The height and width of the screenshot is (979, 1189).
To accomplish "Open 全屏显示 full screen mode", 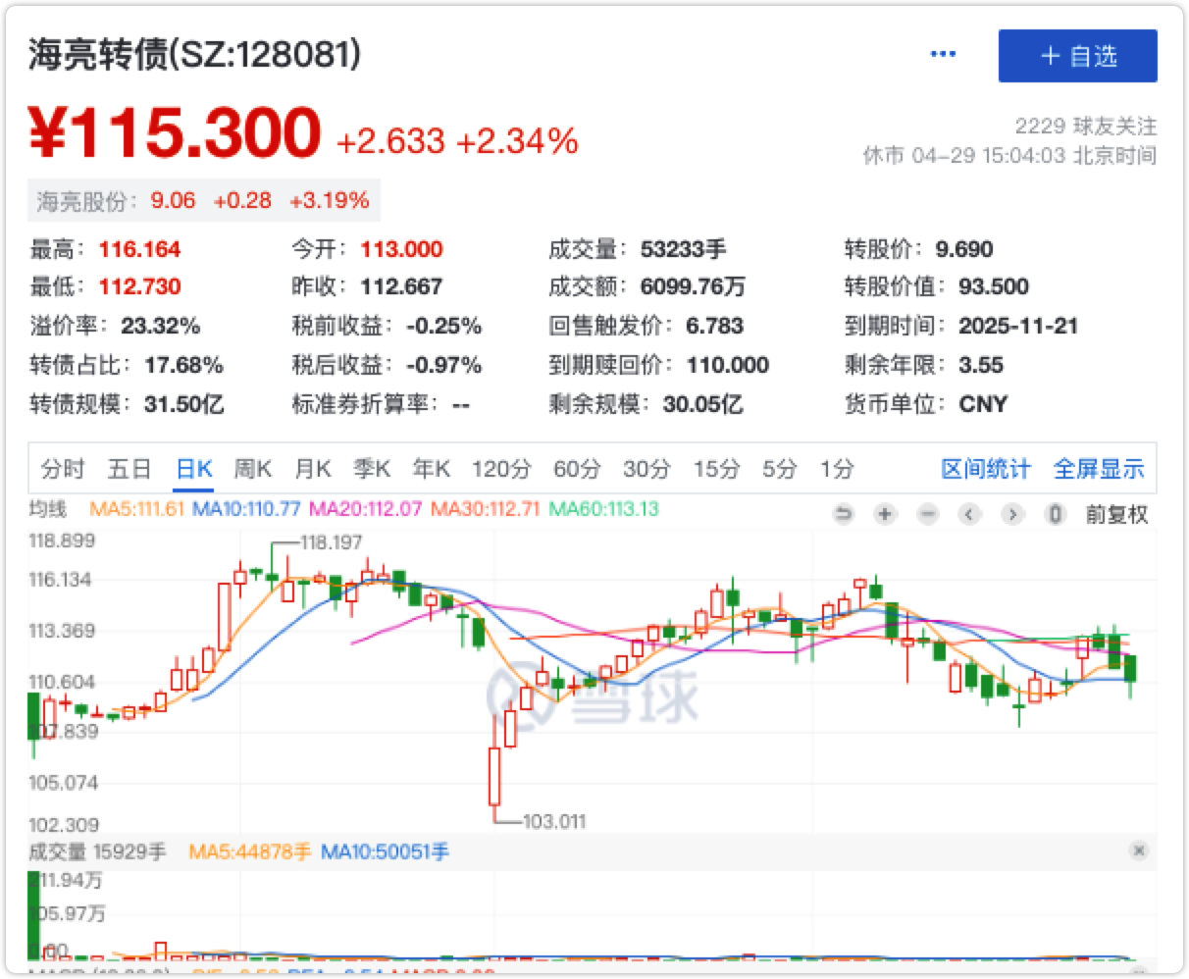I will click(x=1100, y=470).
